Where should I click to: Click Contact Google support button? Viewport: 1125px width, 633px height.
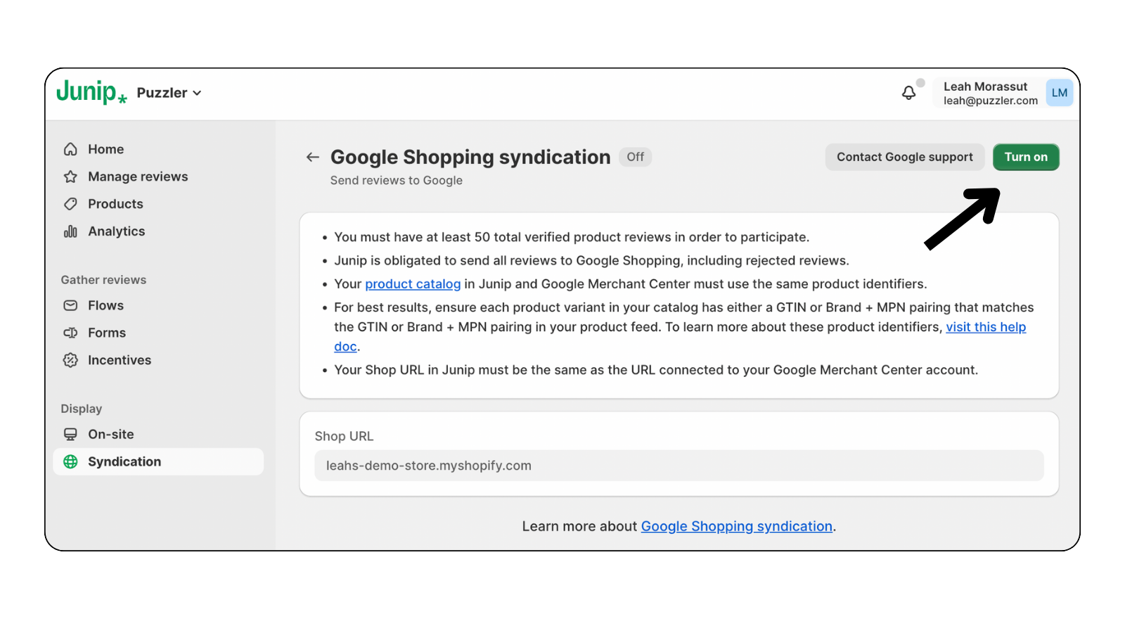[905, 157]
